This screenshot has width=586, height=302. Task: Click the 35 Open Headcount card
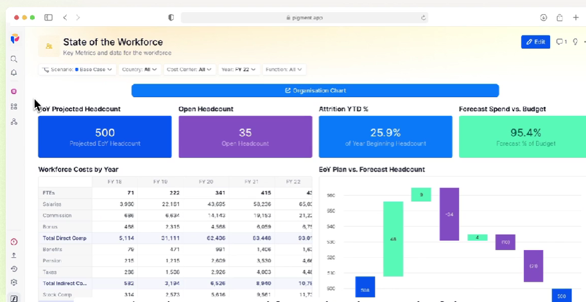245,137
